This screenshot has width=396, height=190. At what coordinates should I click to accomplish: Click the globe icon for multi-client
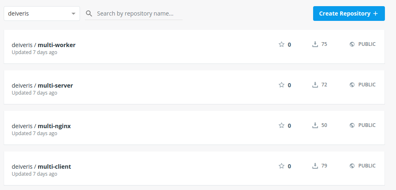(352, 166)
